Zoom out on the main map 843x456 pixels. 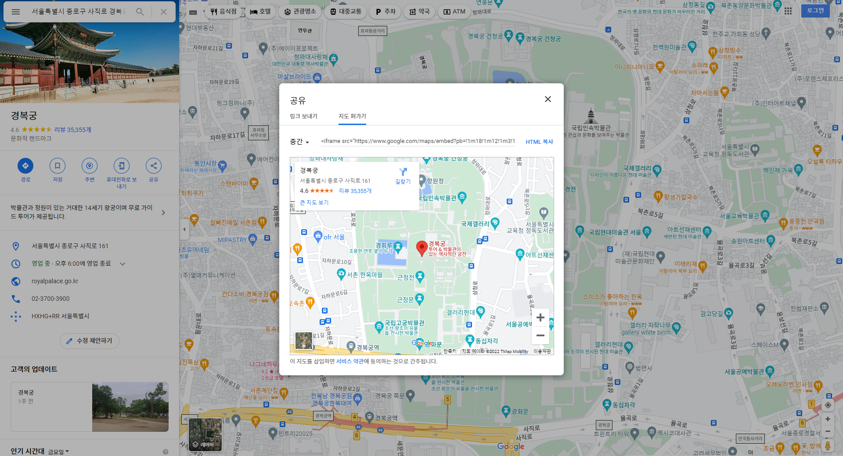click(828, 431)
